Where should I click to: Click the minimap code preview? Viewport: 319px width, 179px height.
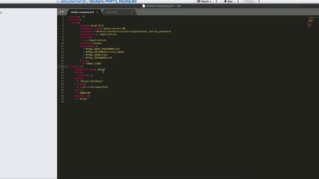310,22
